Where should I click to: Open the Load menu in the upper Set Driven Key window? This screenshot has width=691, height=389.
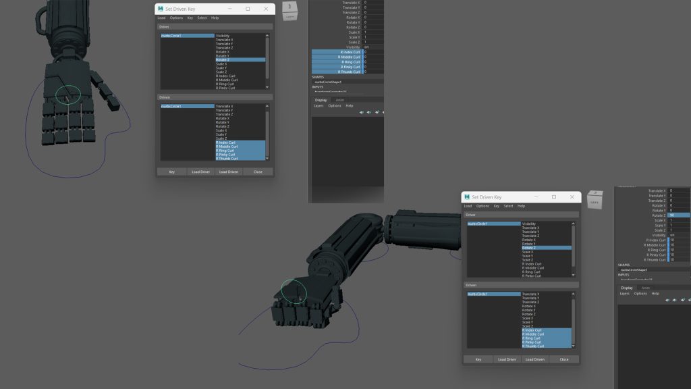click(x=161, y=18)
